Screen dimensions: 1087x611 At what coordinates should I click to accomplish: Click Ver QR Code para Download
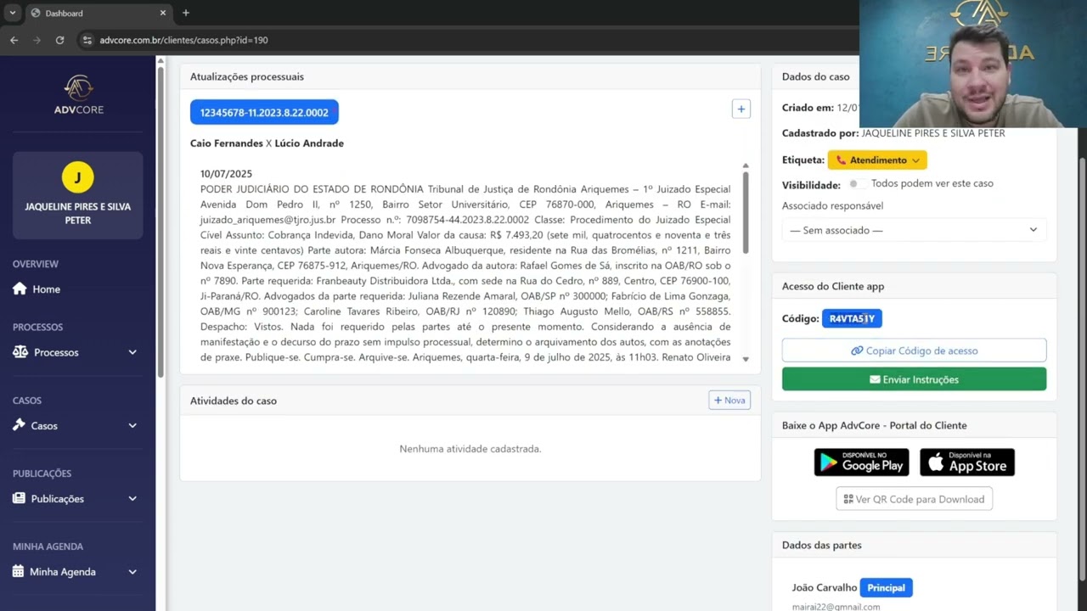(914, 499)
